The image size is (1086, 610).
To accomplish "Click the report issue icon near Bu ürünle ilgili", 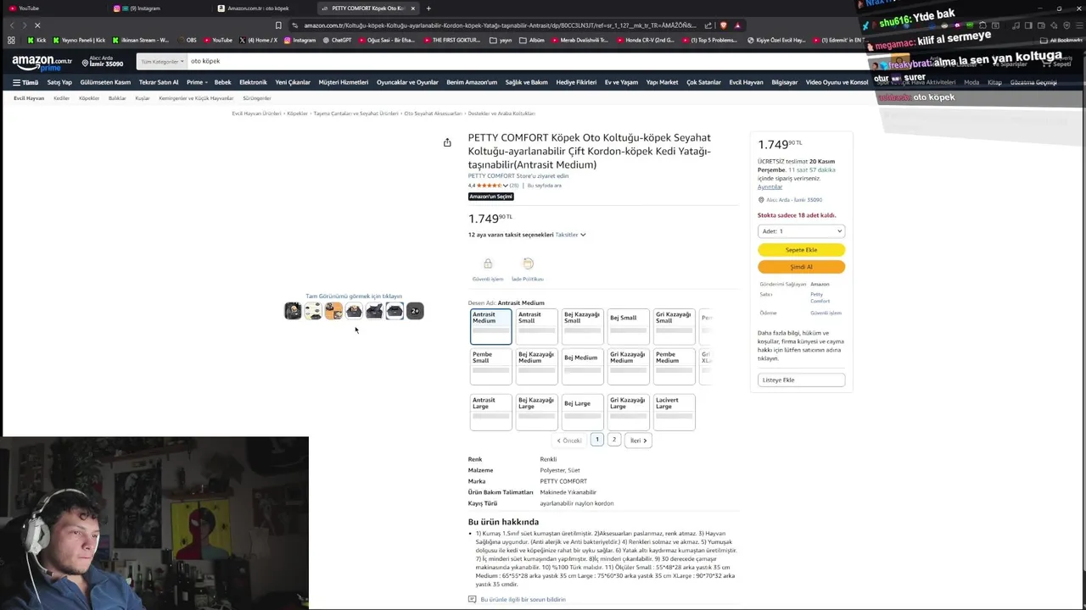I will tap(473, 599).
